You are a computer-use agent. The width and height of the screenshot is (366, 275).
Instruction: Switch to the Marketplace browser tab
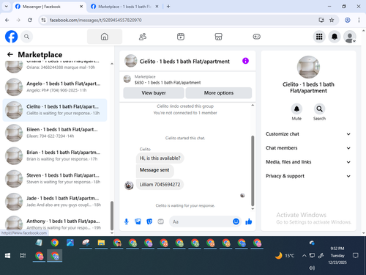(x=124, y=7)
